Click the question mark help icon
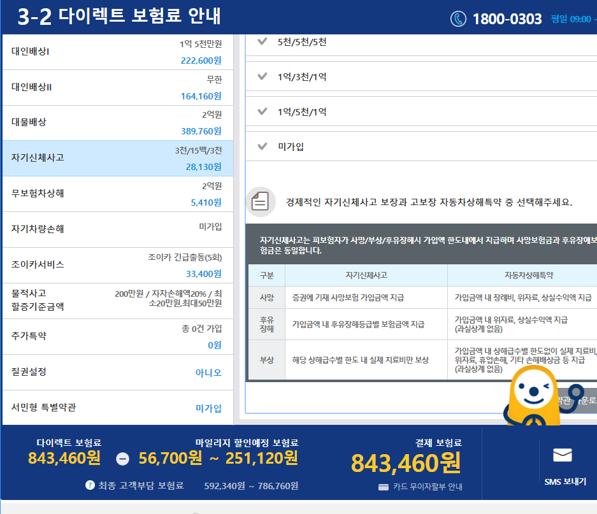 [x=90, y=485]
